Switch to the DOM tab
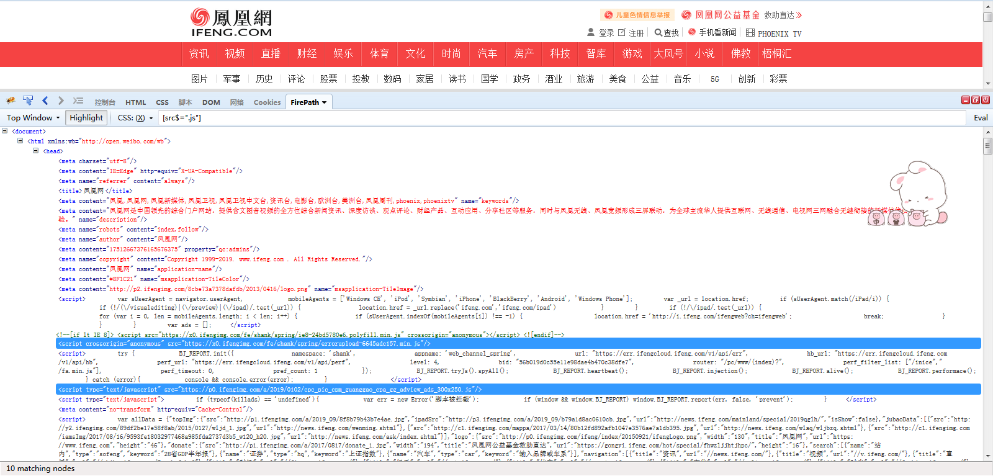Viewport: 993px width, 476px height. pos(211,102)
